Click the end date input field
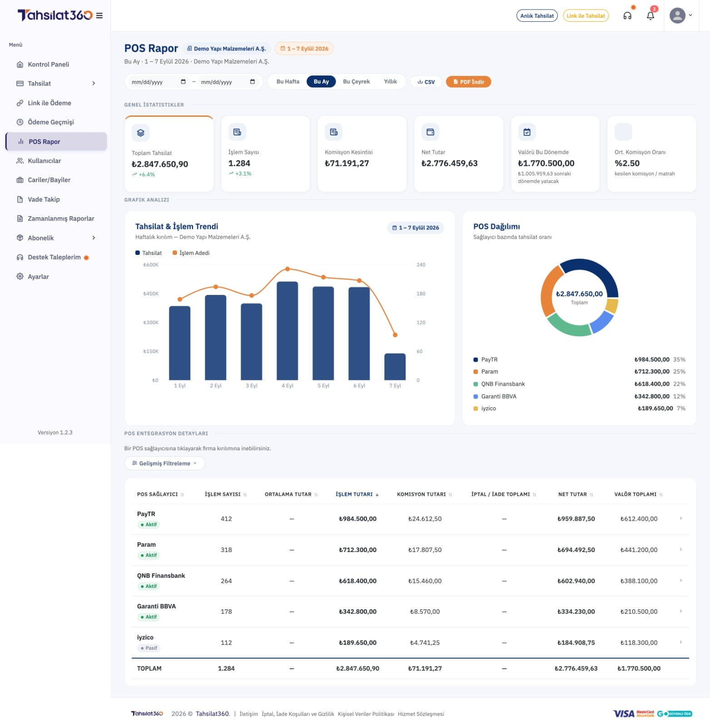710x727 pixels. pos(228,82)
